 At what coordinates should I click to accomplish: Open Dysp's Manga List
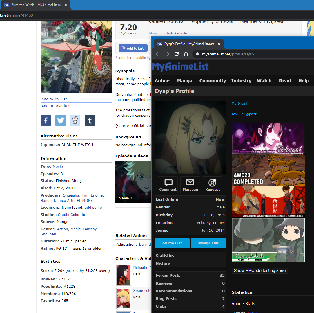coord(208,243)
